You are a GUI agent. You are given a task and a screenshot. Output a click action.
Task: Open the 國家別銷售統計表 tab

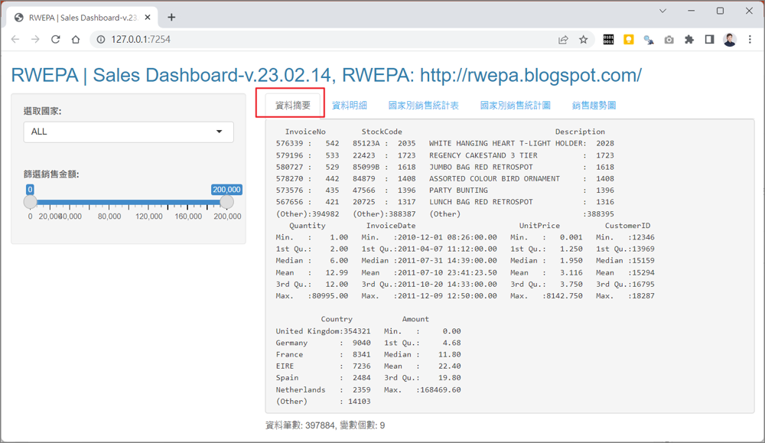click(423, 106)
